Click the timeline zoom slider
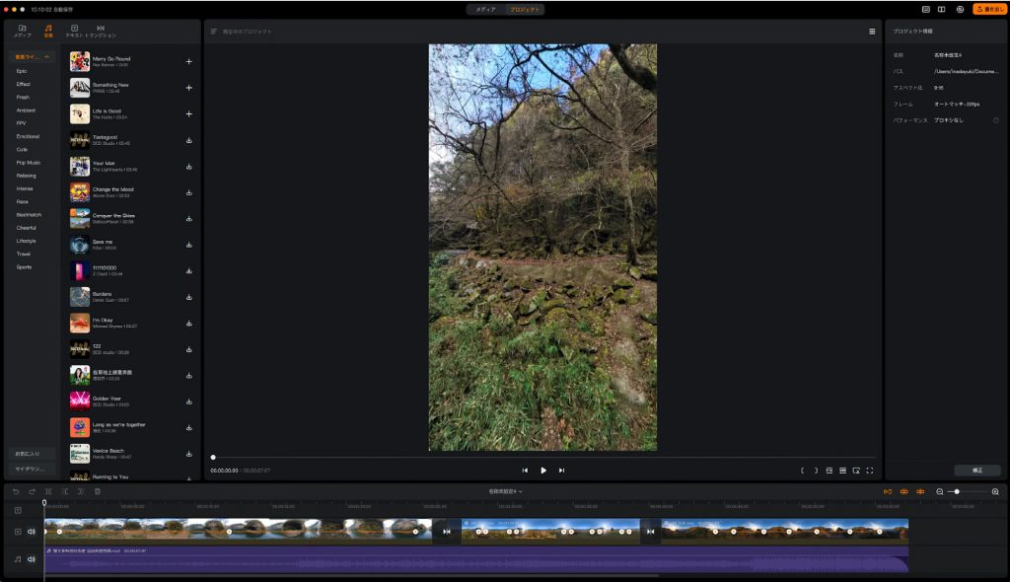1010x582 pixels. 957,491
